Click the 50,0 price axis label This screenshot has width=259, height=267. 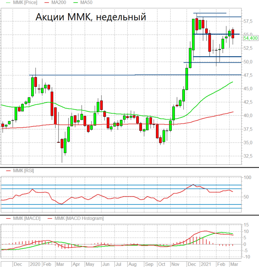pyautogui.click(x=248, y=62)
